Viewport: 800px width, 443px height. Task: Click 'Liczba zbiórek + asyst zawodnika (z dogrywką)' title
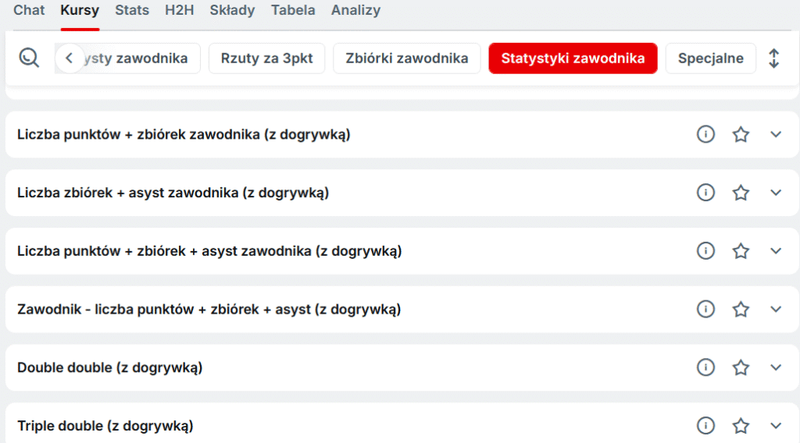coord(173,193)
